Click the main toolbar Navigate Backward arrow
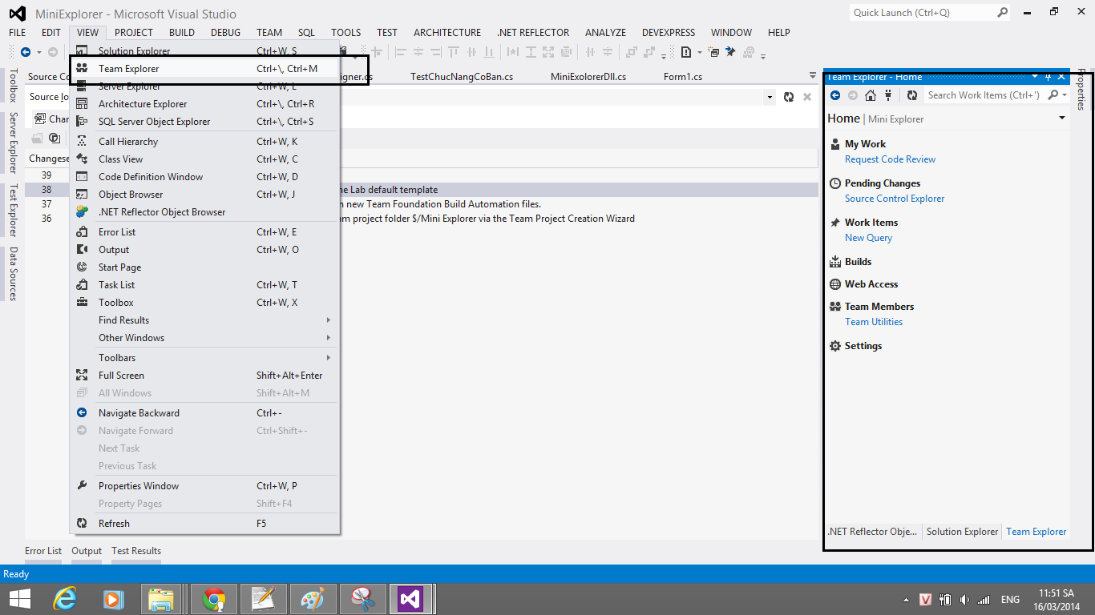The image size is (1095, 615). [26, 52]
